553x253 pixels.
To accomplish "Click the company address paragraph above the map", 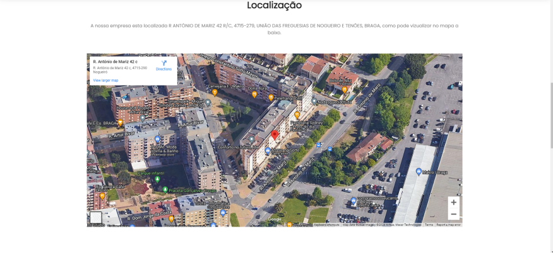I will tap(275, 29).
